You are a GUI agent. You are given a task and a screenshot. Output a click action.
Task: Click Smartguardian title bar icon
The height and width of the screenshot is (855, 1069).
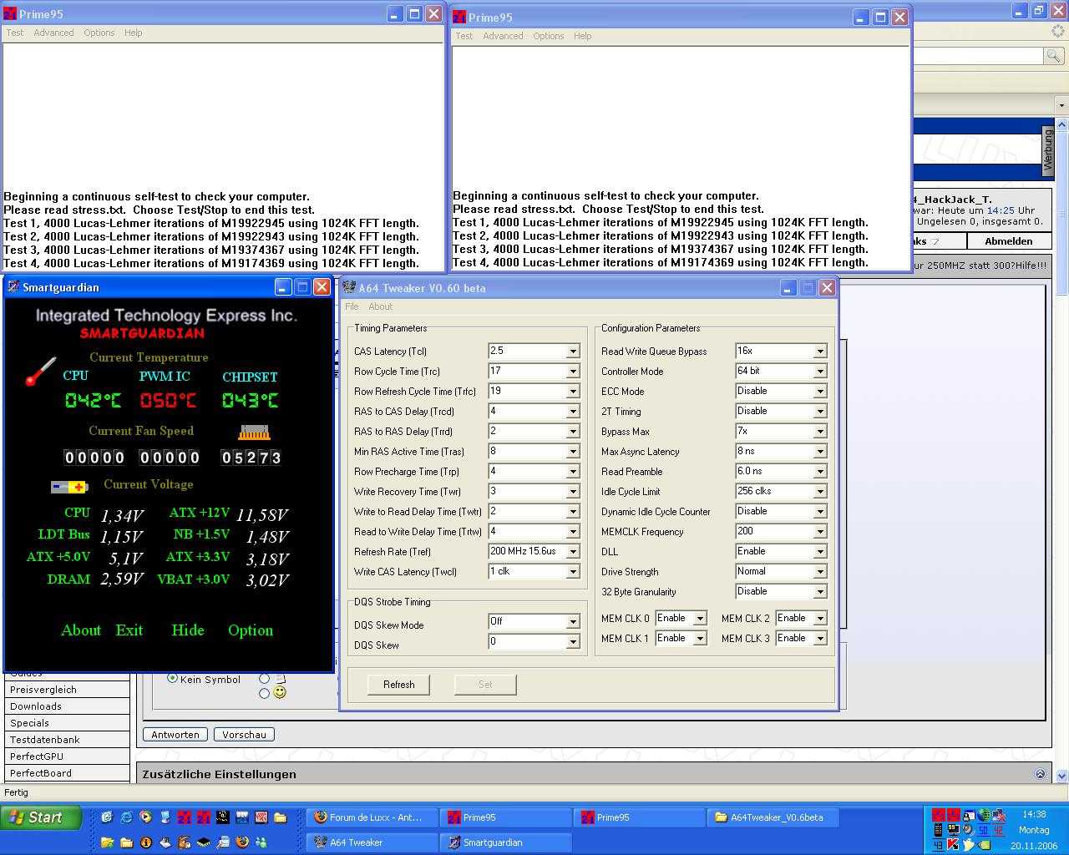[x=13, y=287]
